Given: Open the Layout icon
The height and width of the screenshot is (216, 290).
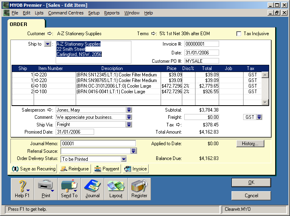Looking at the screenshot, I should pos(116,189).
